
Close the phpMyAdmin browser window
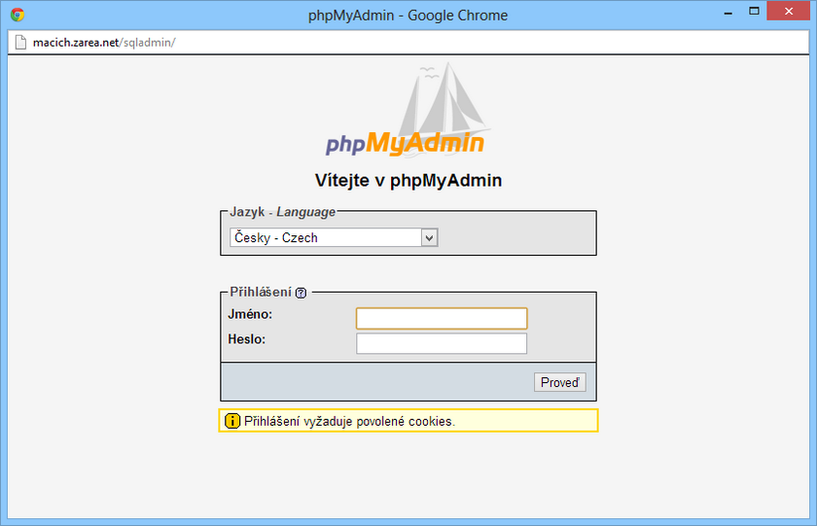click(x=787, y=14)
